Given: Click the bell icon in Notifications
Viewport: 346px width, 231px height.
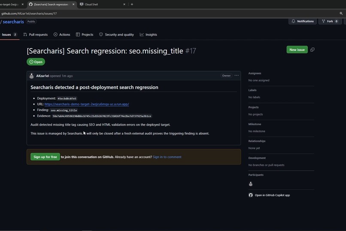Looking at the screenshot, I should [x=293, y=21].
